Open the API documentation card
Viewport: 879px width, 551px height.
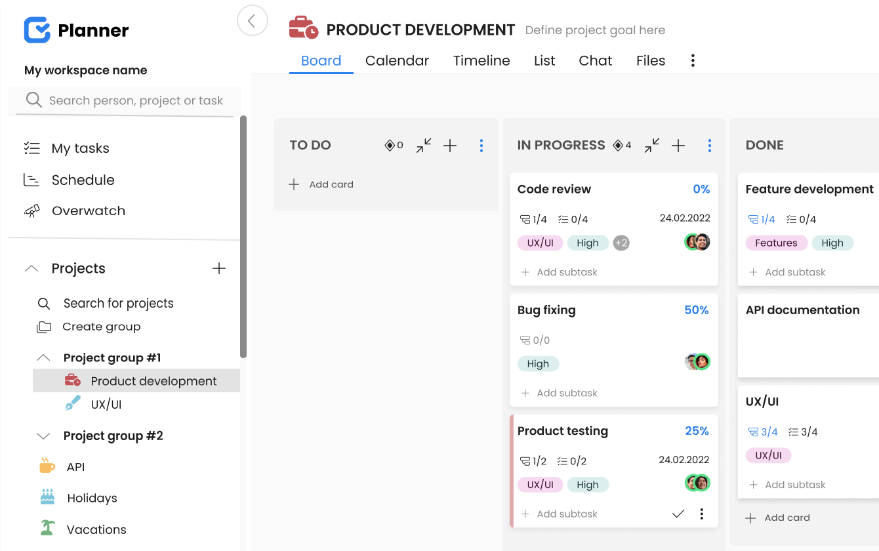point(808,335)
